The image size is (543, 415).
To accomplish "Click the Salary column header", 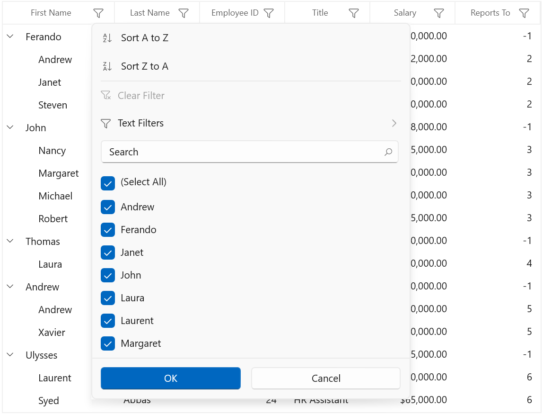I will 405,13.
